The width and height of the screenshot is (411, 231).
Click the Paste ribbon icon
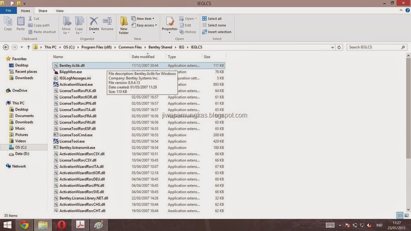pyautogui.click(x=20, y=24)
